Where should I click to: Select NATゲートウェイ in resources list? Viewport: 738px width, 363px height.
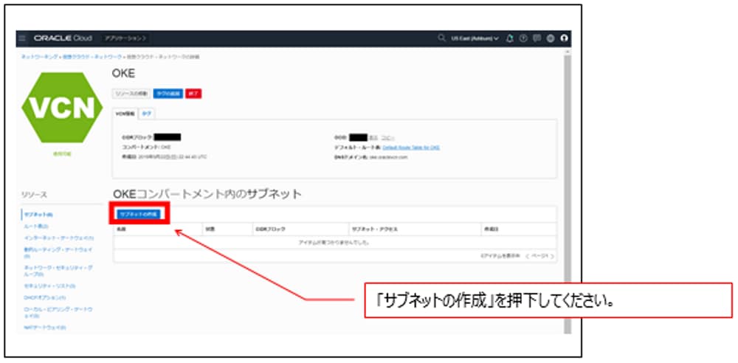click(45, 327)
